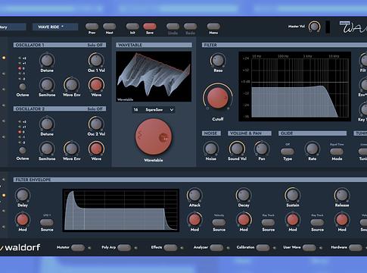Open the WAVE RIDE preset dropdown
367x273 pixels.
click(x=55, y=27)
